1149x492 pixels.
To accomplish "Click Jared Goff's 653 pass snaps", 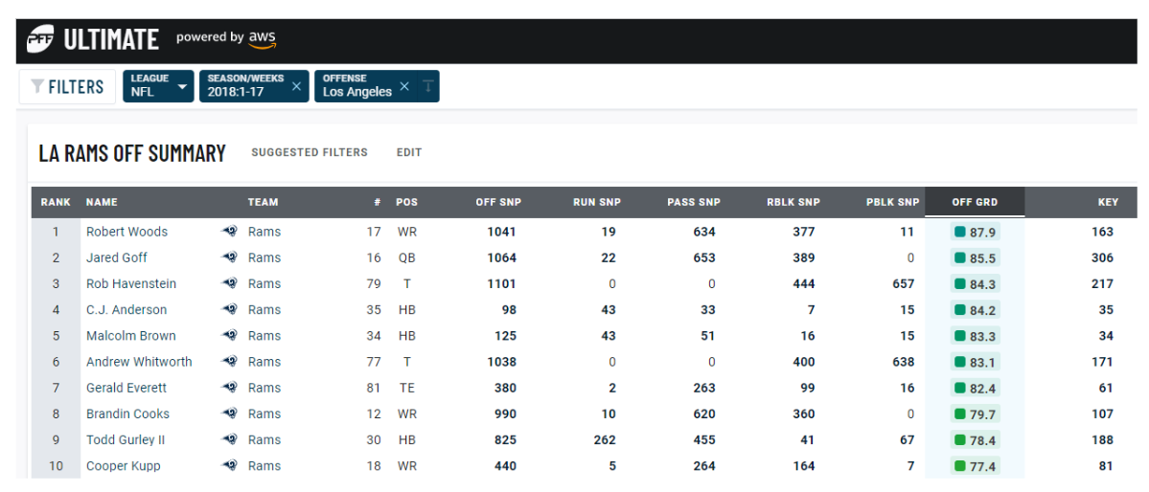I will coord(704,257).
